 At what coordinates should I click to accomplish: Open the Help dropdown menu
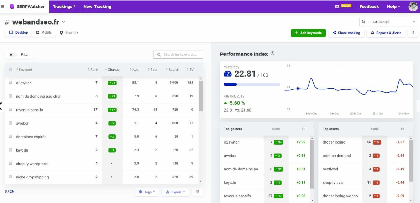click(x=393, y=6)
